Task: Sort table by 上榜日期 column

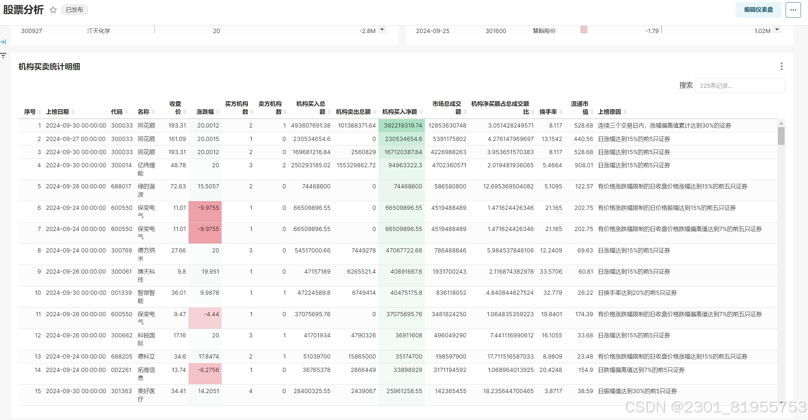Action: pyautogui.click(x=58, y=112)
